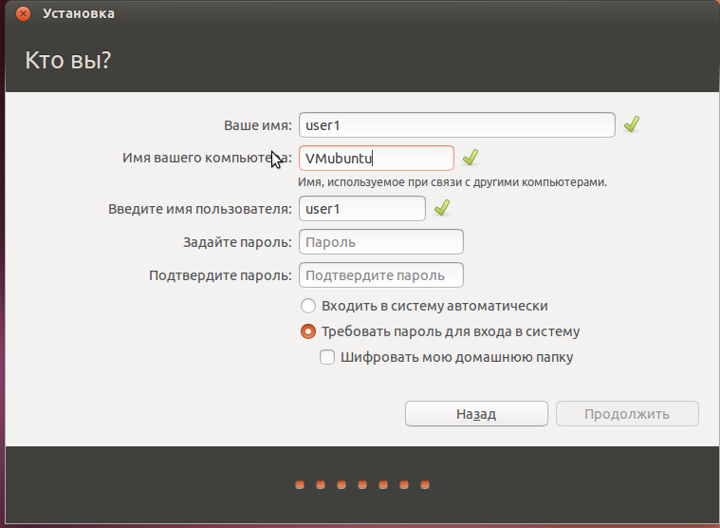This screenshot has height=528, width=720.
Task: Click the Продолжить button
Action: 627,414
